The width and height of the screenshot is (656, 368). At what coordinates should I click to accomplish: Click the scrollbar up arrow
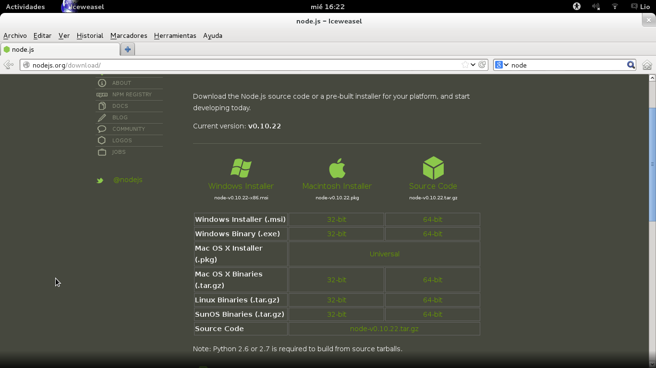(x=652, y=78)
